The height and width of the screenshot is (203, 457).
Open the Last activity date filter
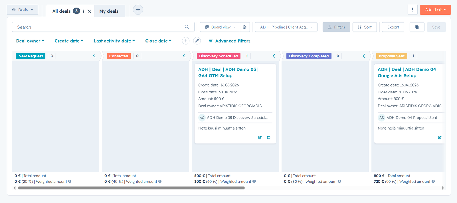point(114,41)
